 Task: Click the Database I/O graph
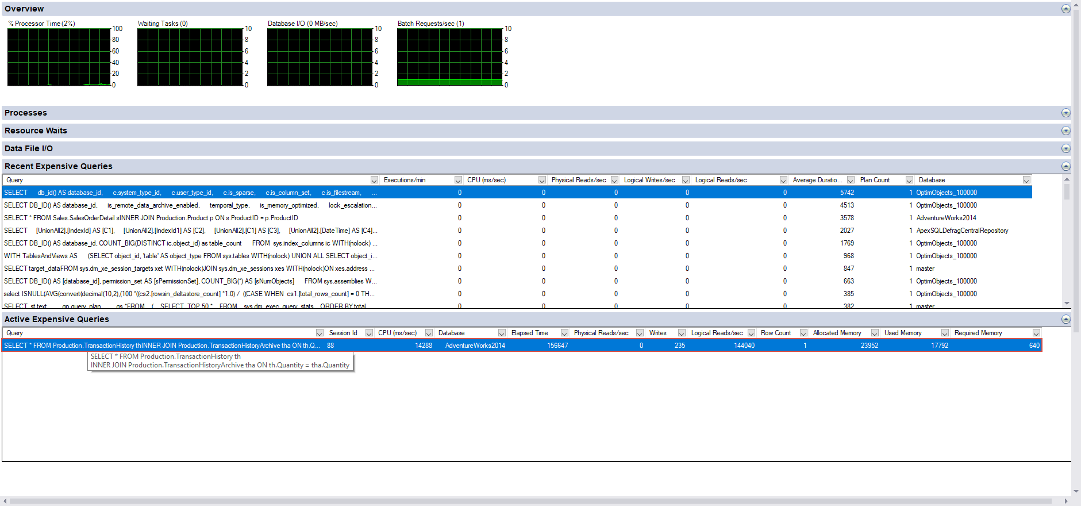click(320, 57)
